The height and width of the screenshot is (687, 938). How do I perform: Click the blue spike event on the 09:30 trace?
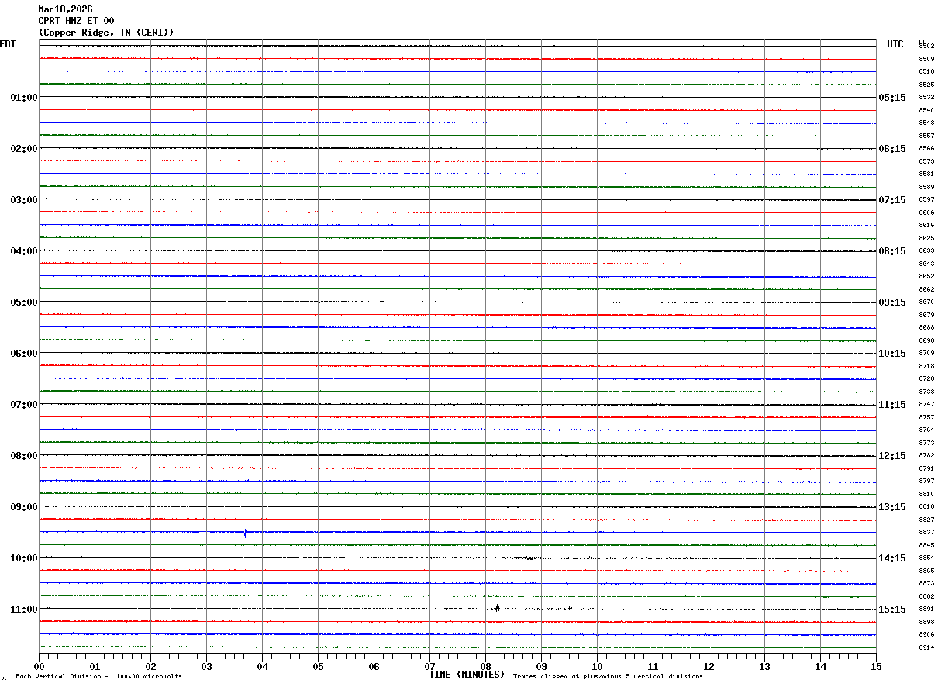[246, 533]
